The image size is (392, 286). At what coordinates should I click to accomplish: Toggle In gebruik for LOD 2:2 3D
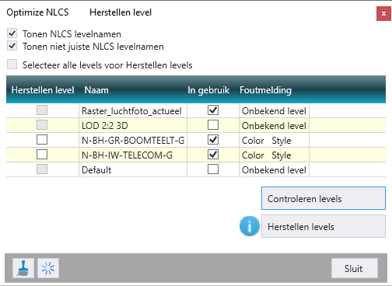coord(213,125)
